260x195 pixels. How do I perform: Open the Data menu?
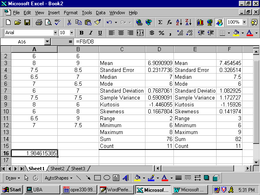(x=100, y=13)
